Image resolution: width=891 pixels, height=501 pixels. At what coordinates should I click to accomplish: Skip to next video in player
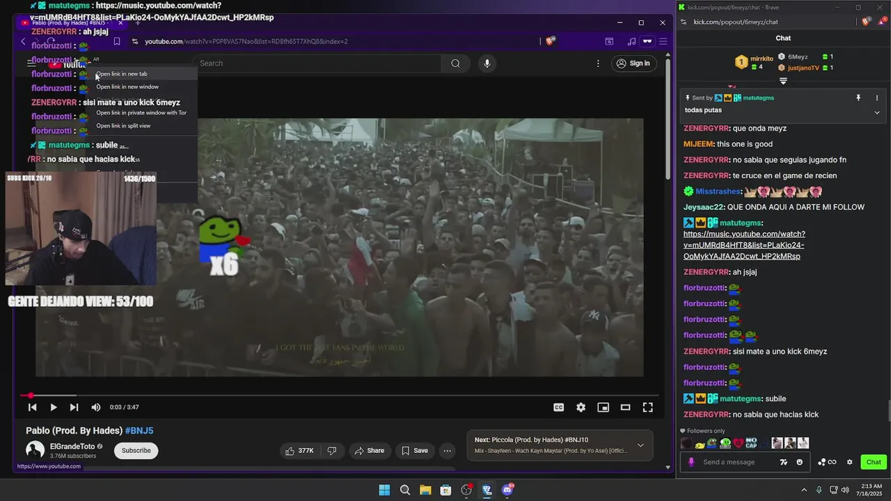pyautogui.click(x=74, y=407)
